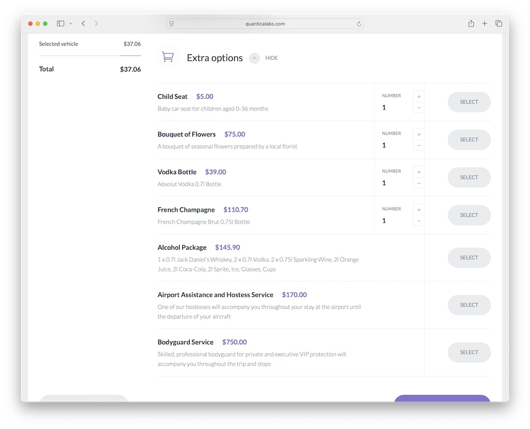Click the Selected vehicle label
The image size is (530, 429).
click(58, 44)
